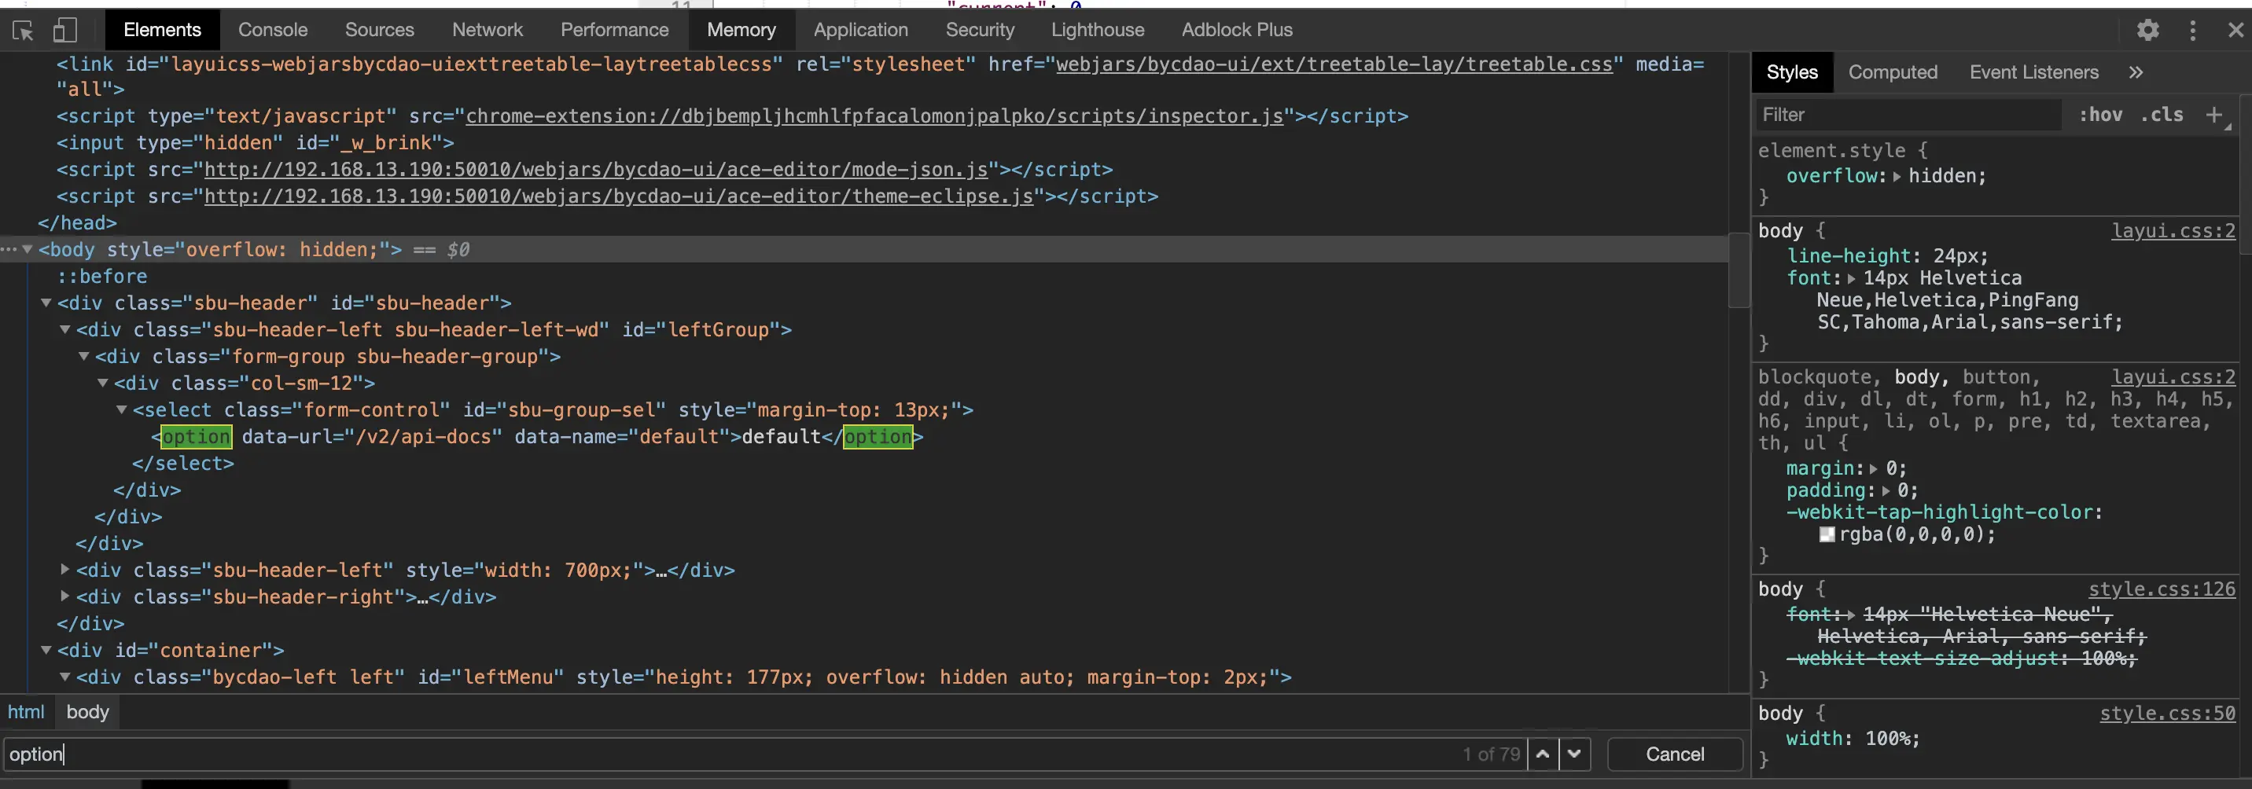Screen dimensions: 2252x789
Task: Toggle the .cls class editor
Action: tap(2162, 115)
